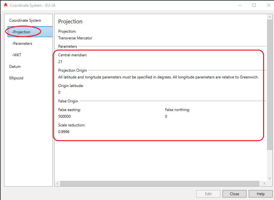Close the window using the X icon
This screenshot has height=200, width=274.
(269, 5)
